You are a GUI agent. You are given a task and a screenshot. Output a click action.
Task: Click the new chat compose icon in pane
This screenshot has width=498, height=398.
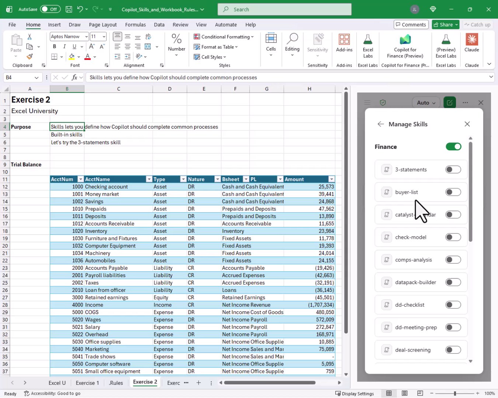[450, 102]
